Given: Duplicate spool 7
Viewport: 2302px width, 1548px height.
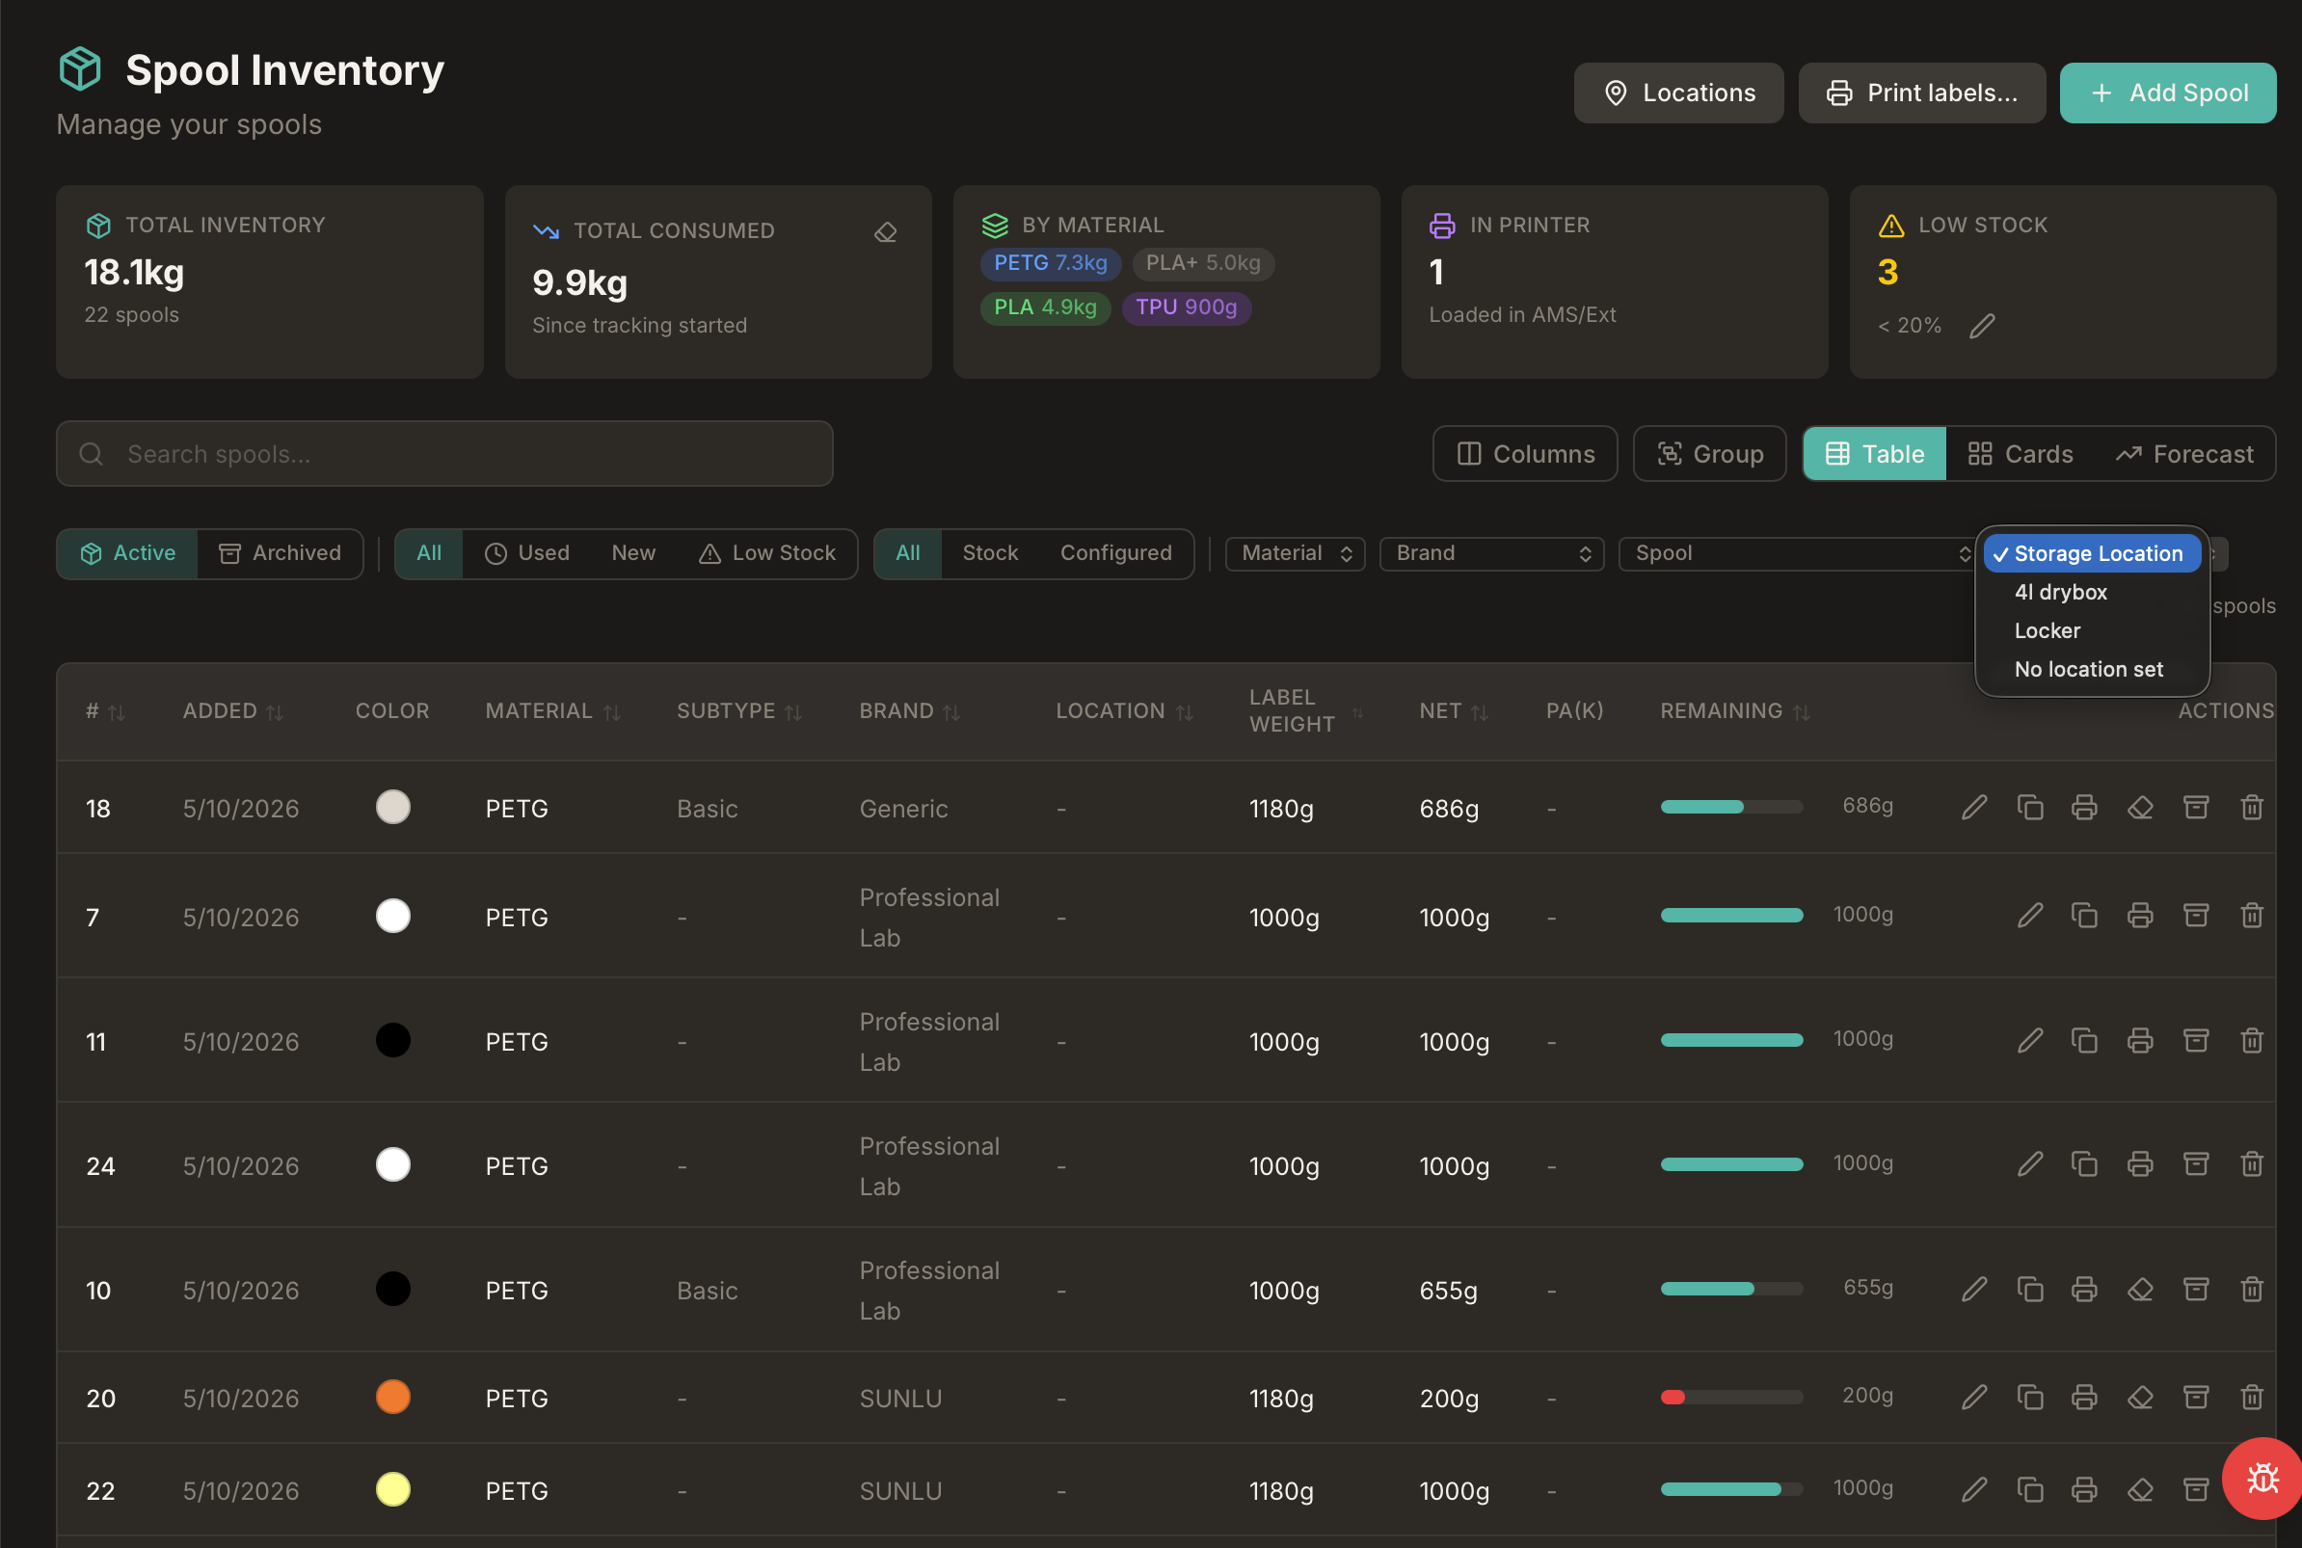Looking at the screenshot, I should tap(2084, 915).
